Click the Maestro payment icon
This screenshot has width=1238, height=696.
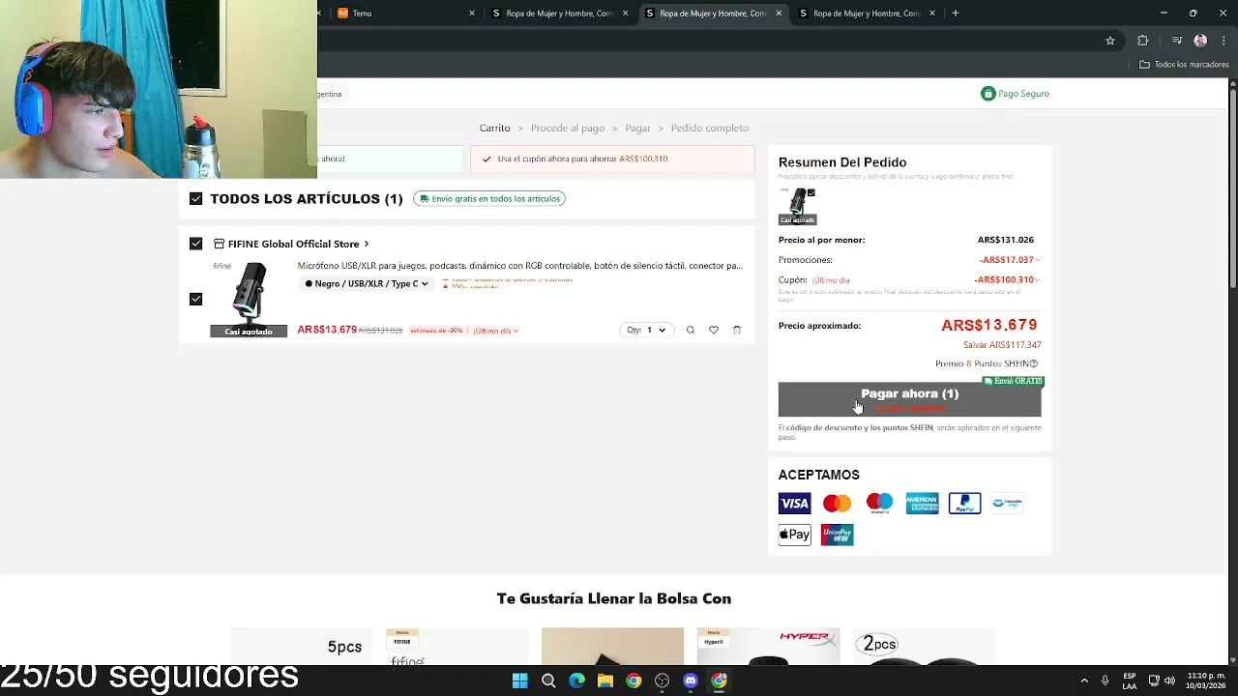coord(879,504)
